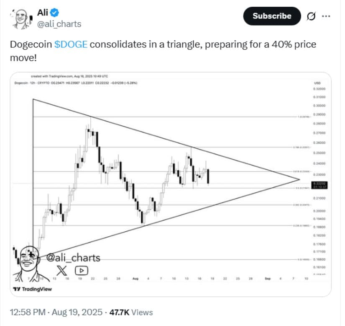Open the Dogecoin triangle chart image
The width and height of the screenshot is (345, 326).
coord(171,184)
